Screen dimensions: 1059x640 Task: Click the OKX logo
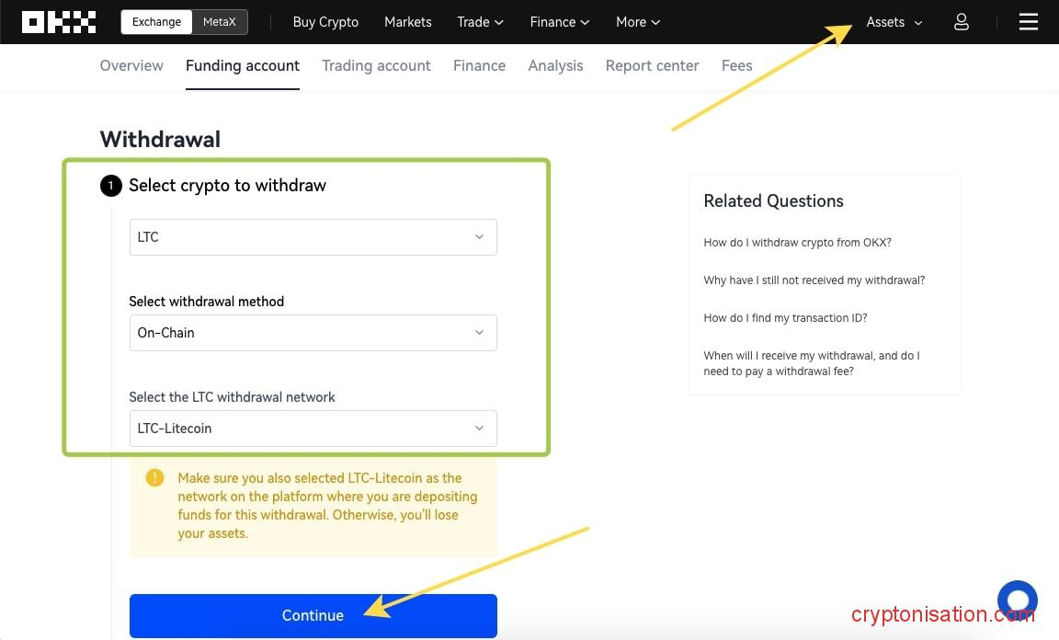pyautogui.click(x=59, y=22)
